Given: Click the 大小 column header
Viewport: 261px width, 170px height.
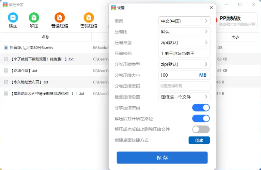Looking at the screenshot, I should point(235,37).
